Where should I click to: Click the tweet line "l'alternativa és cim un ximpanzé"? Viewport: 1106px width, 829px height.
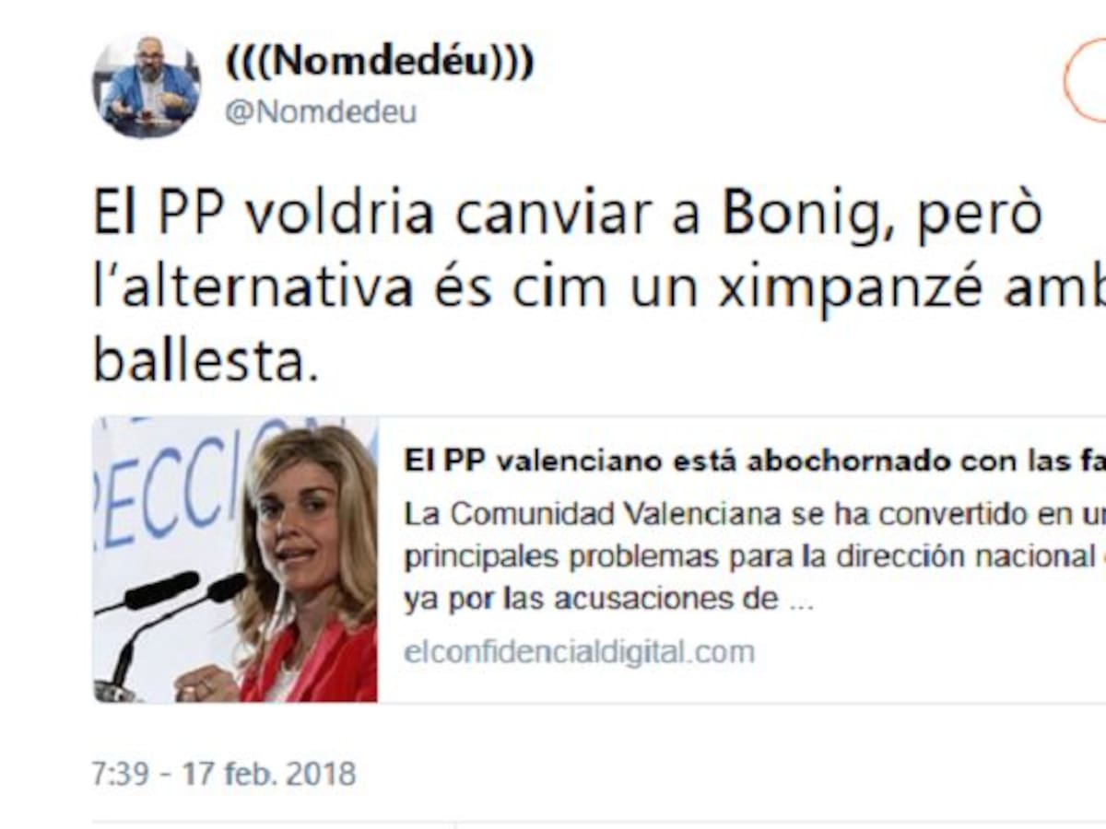click(599, 290)
